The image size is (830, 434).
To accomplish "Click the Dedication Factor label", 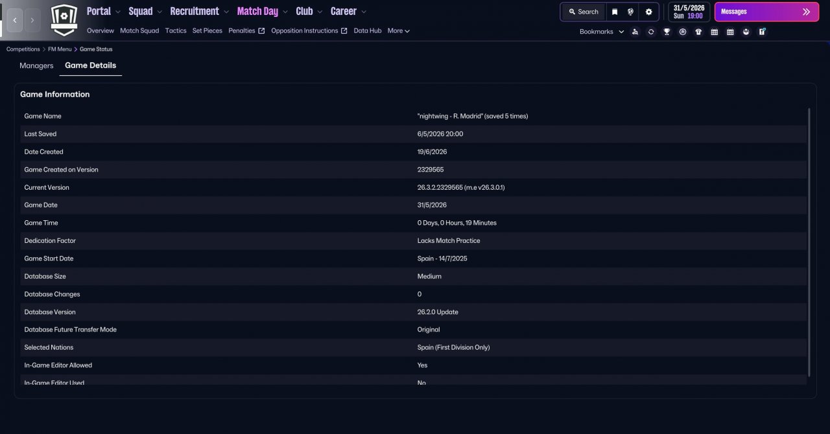I will point(50,240).
